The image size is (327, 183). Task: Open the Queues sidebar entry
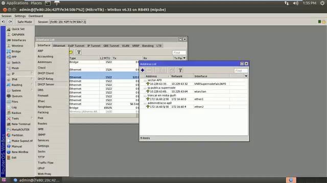coord(17,96)
